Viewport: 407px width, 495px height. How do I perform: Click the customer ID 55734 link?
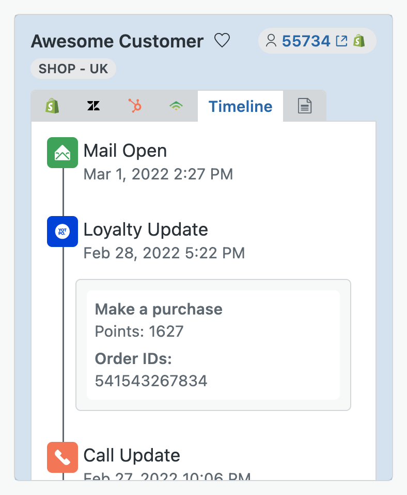pos(306,41)
